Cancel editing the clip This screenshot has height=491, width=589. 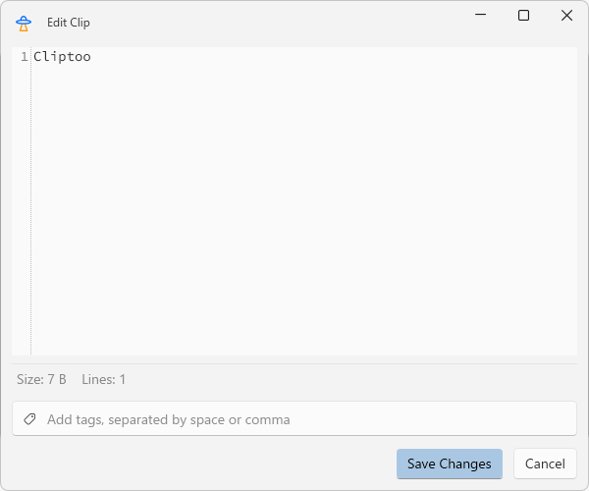pyautogui.click(x=545, y=464)
